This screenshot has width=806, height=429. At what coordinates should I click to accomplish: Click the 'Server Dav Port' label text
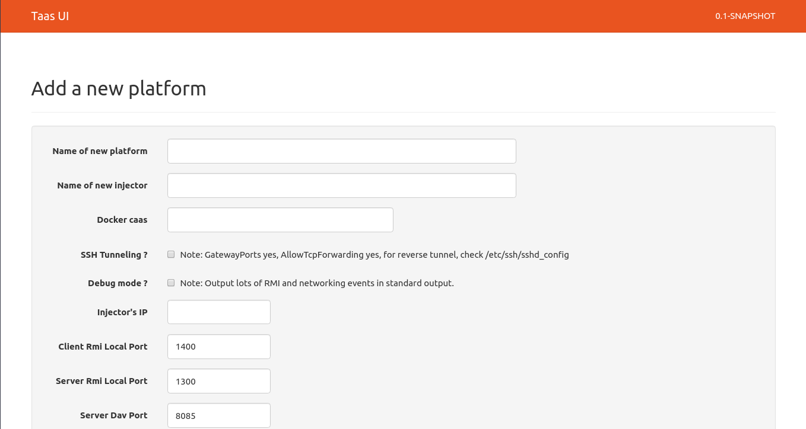113,415
